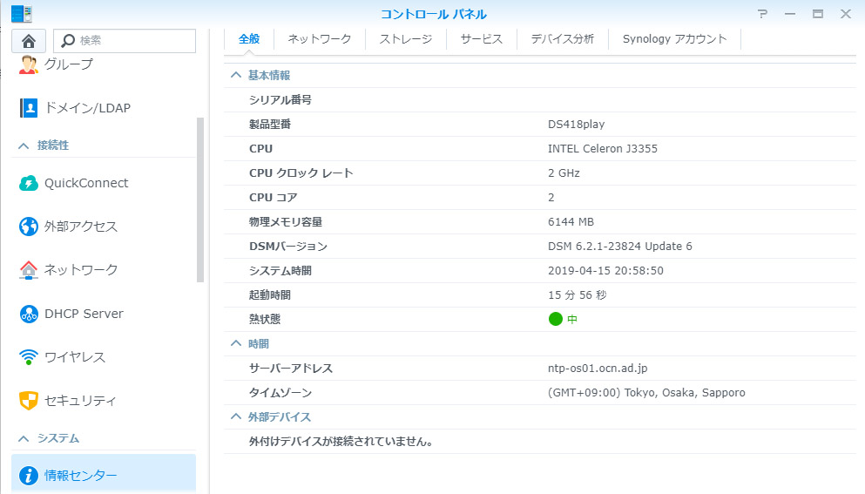This screenshot has height=494, width=865.
Task: Click the green 熱状態 status indicator
Action: click(556, 319)
